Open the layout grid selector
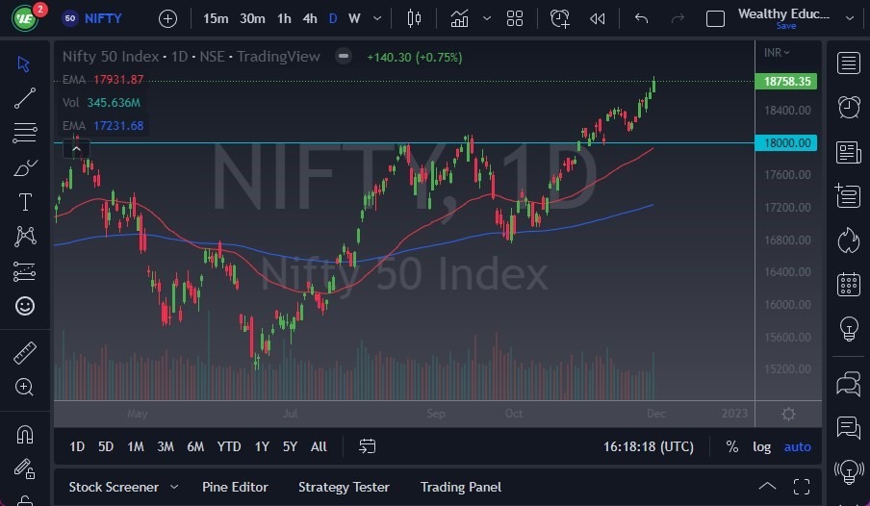870x506 pixels. pos(515,19)
